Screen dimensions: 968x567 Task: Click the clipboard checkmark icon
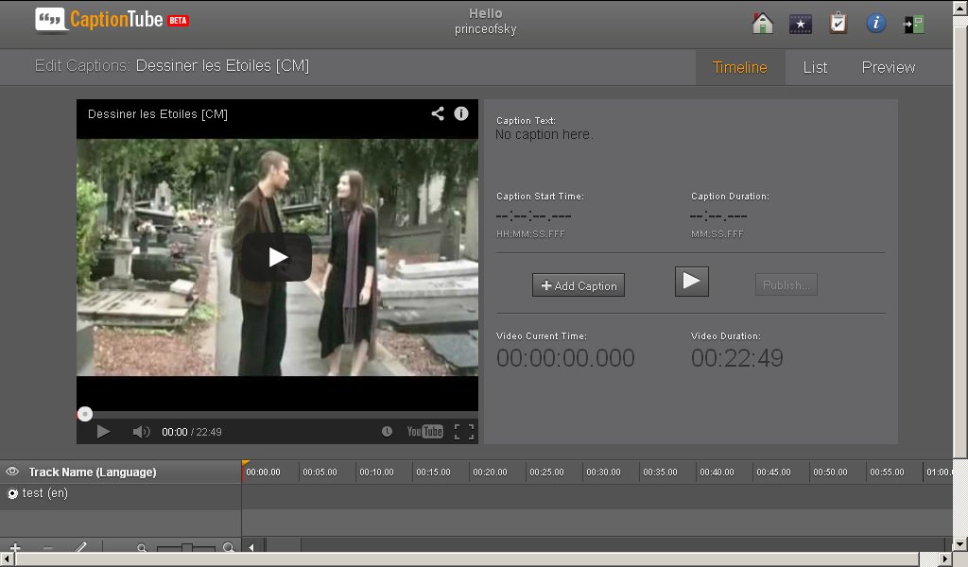[x=838, y=24]
